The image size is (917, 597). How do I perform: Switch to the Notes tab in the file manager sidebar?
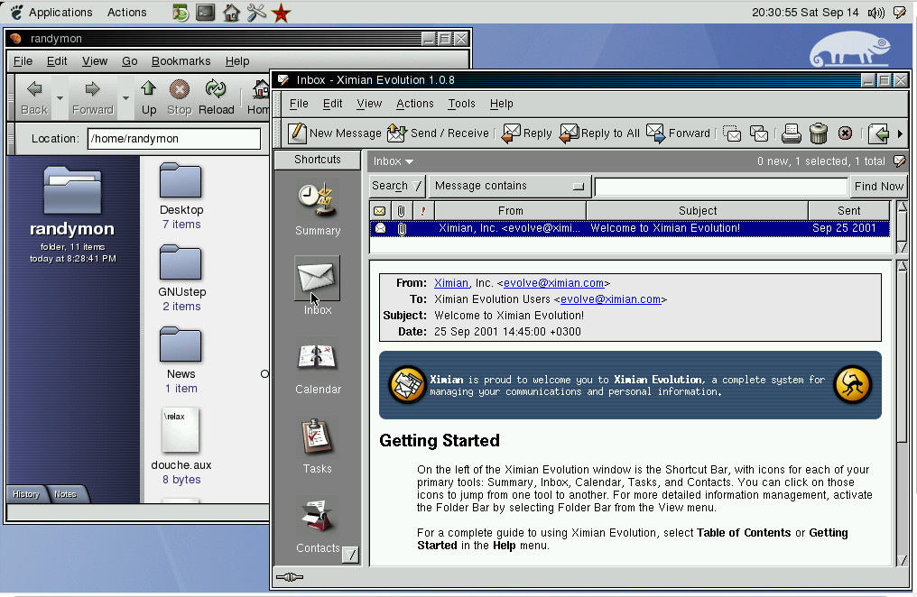[x=65, y=494]
